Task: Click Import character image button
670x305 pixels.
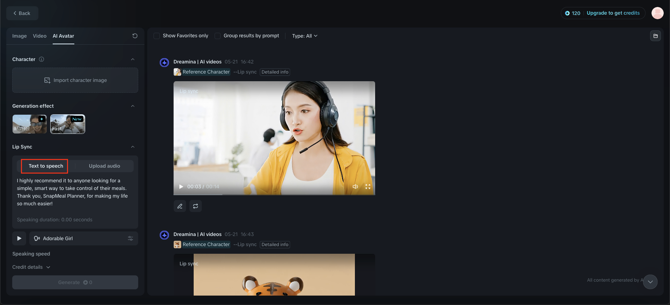Action: [x=75, y=80]
